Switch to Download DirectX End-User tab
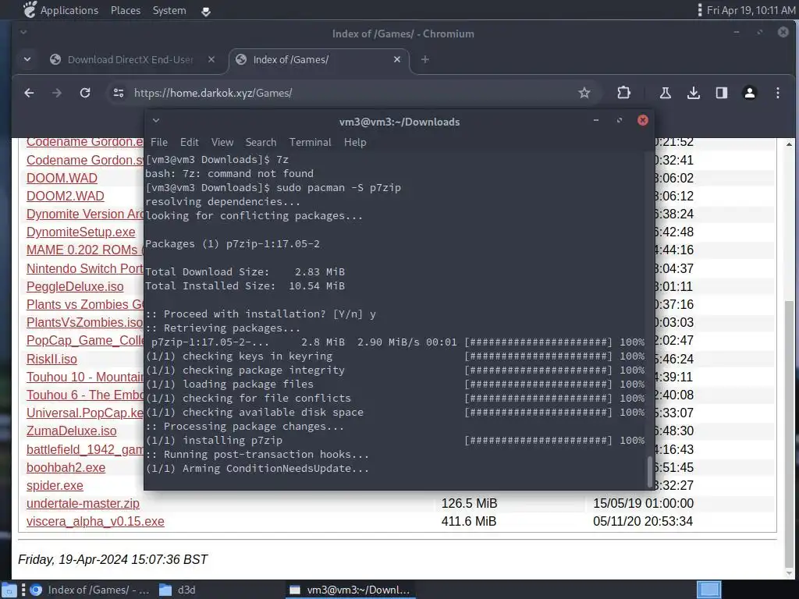Screen dimensions: 799x599 [130, 59]
